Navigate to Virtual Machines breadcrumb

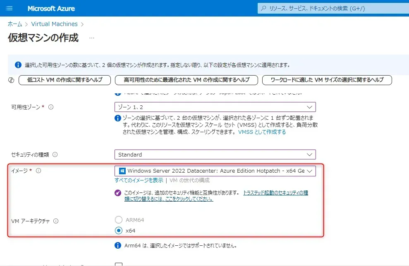coord(54,24)
